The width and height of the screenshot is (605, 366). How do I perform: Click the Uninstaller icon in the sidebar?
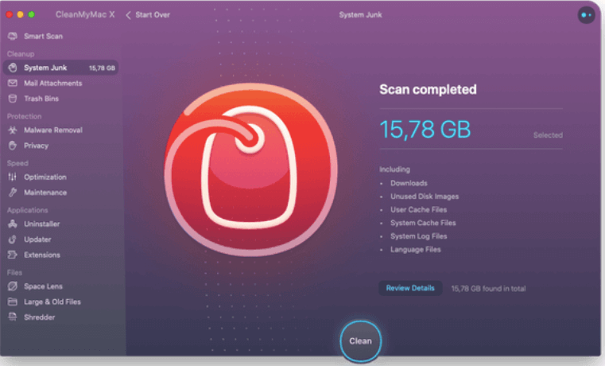pos(13,224)
